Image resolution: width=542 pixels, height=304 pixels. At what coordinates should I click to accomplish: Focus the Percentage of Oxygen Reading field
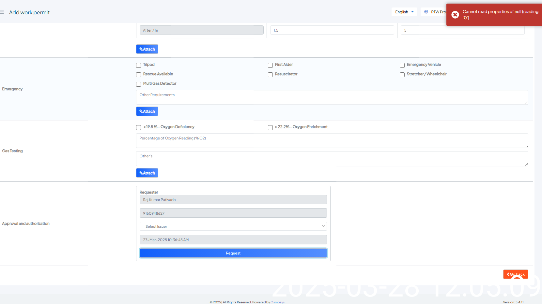pos(332,140)
